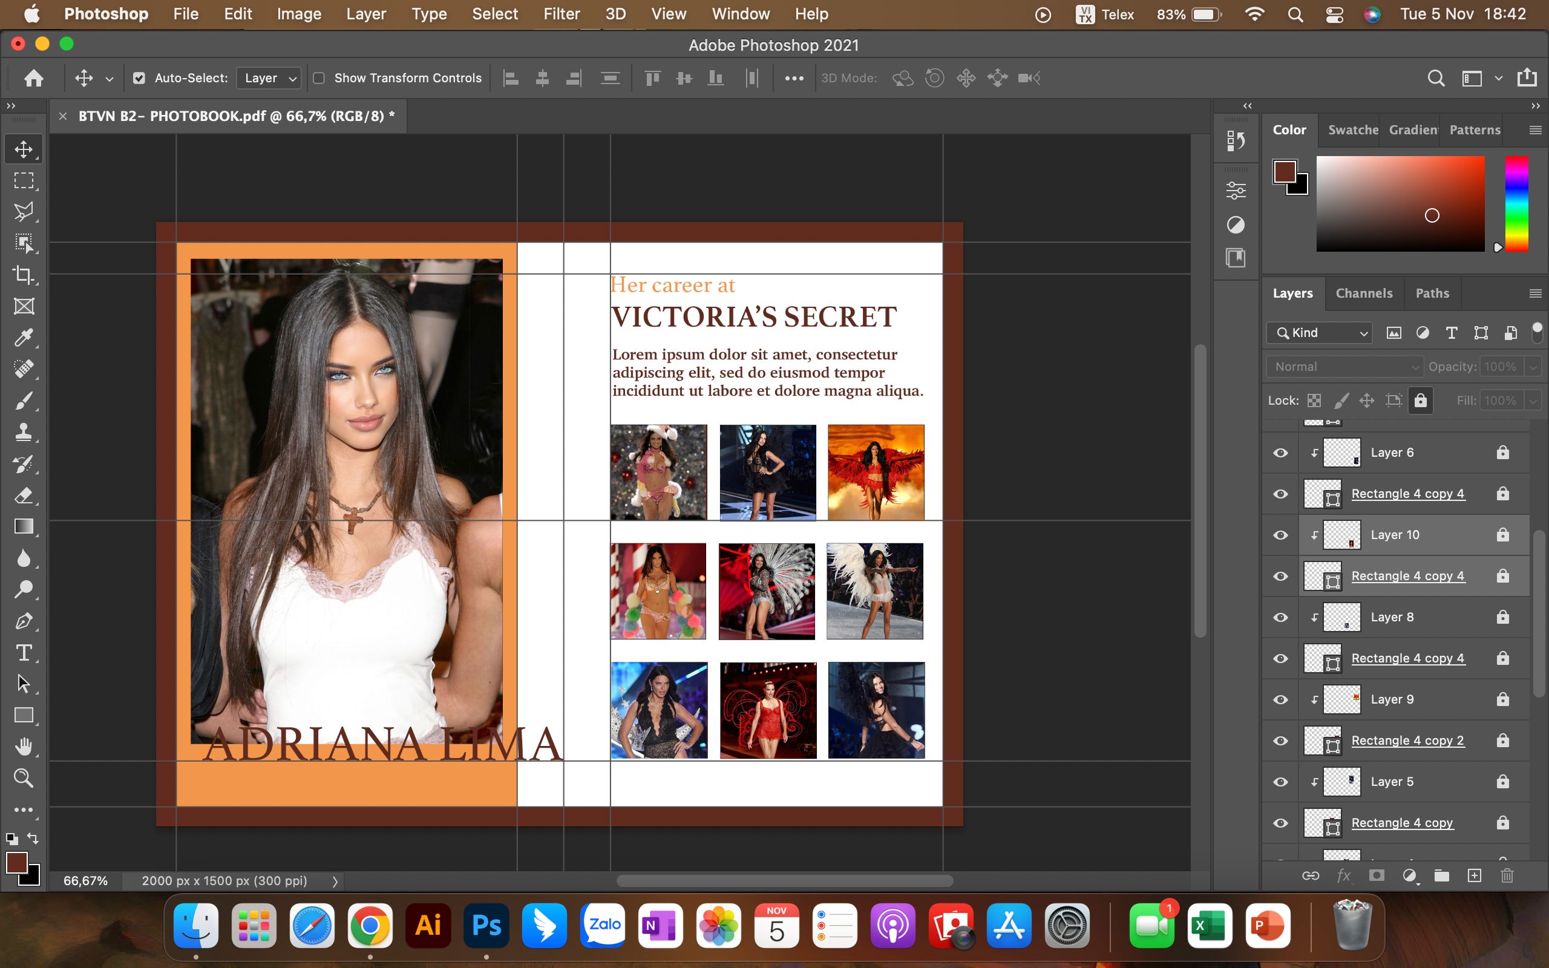Viewport: 1549px width, 968px height.
Task: Select the Eyedropper tool
Action: tap(24, 338)
